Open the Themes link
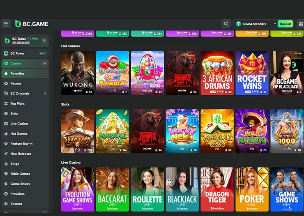 (x=25, y=204)
